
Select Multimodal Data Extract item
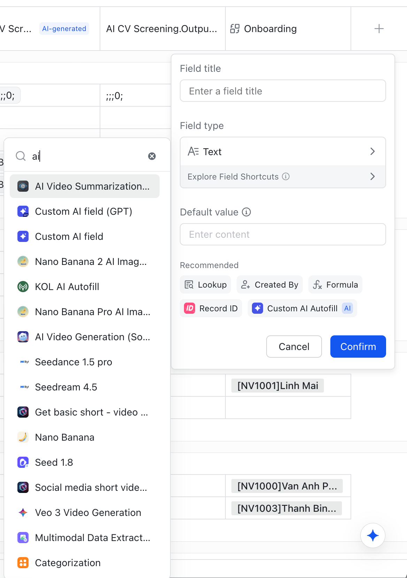(85, 538)
